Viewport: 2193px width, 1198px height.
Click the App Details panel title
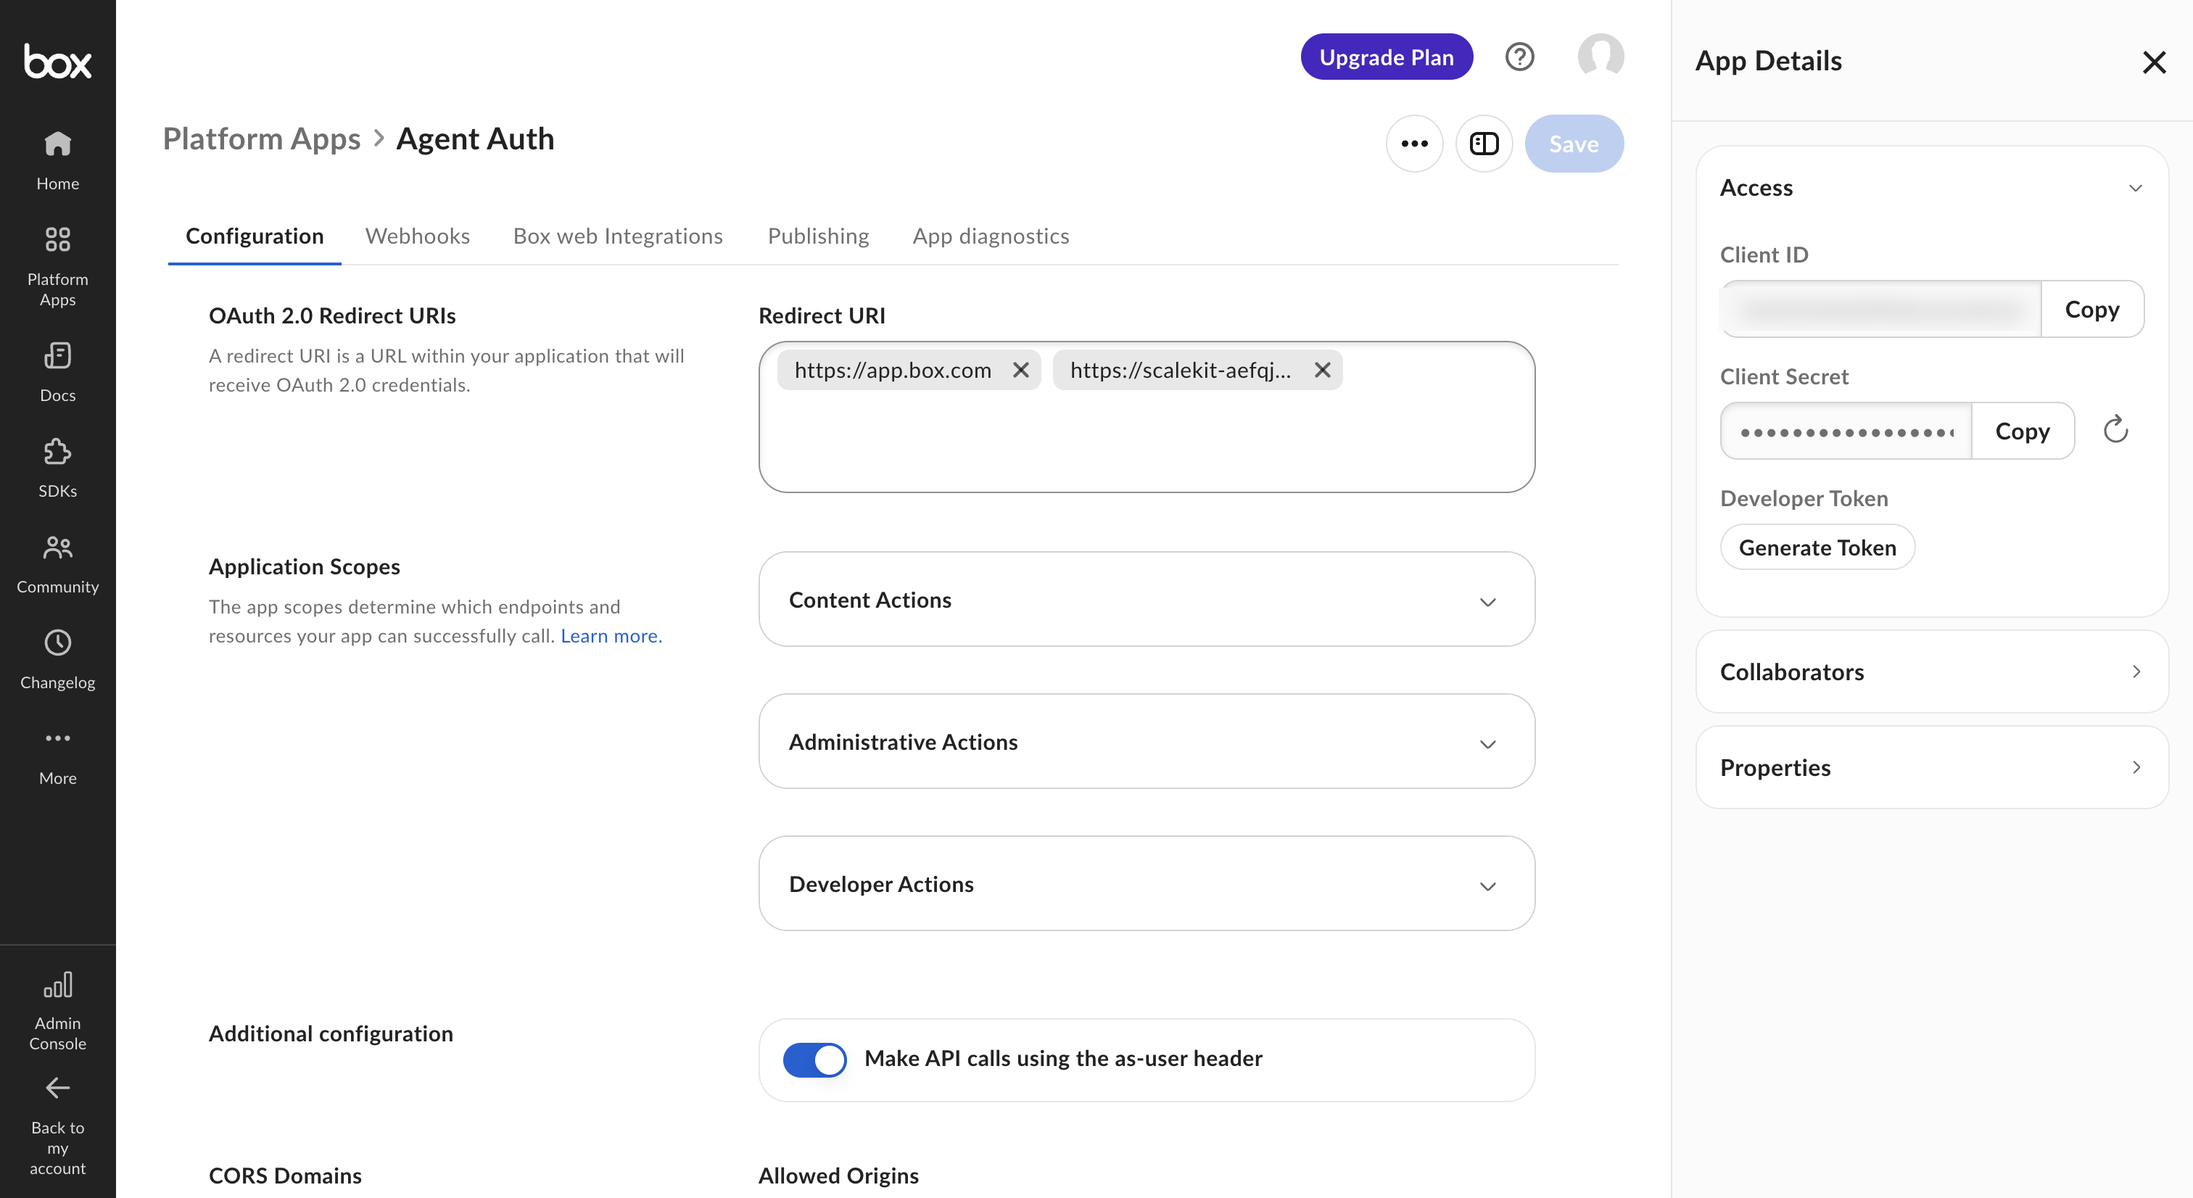1768,62
